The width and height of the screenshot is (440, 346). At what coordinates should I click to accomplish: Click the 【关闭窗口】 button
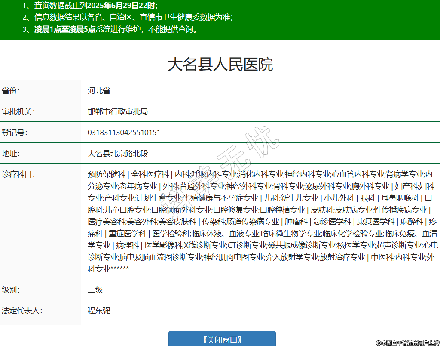click(x=222, y=339)
